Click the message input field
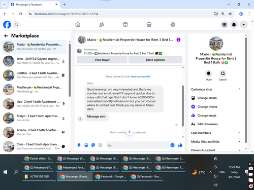This screenshot has width=254, height=190. pyautogui.click(x=138, y=145)
